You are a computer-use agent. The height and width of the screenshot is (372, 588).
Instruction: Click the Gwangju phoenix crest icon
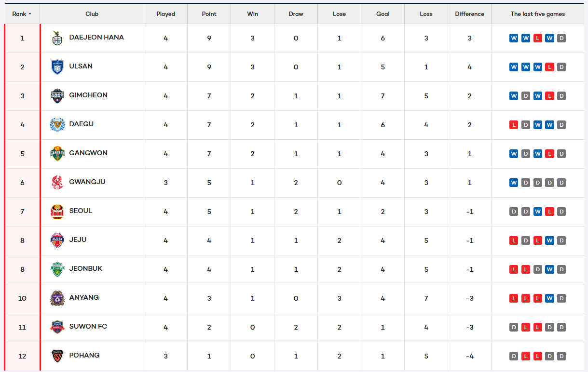click(x=57, y=183)
